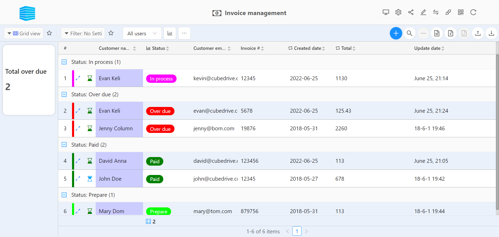Sort by Total column
The image size is (499, 237).
point(354,48)
